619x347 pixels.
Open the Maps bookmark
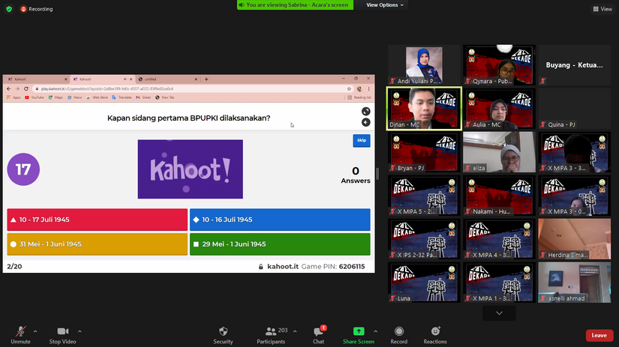[56, 97]
